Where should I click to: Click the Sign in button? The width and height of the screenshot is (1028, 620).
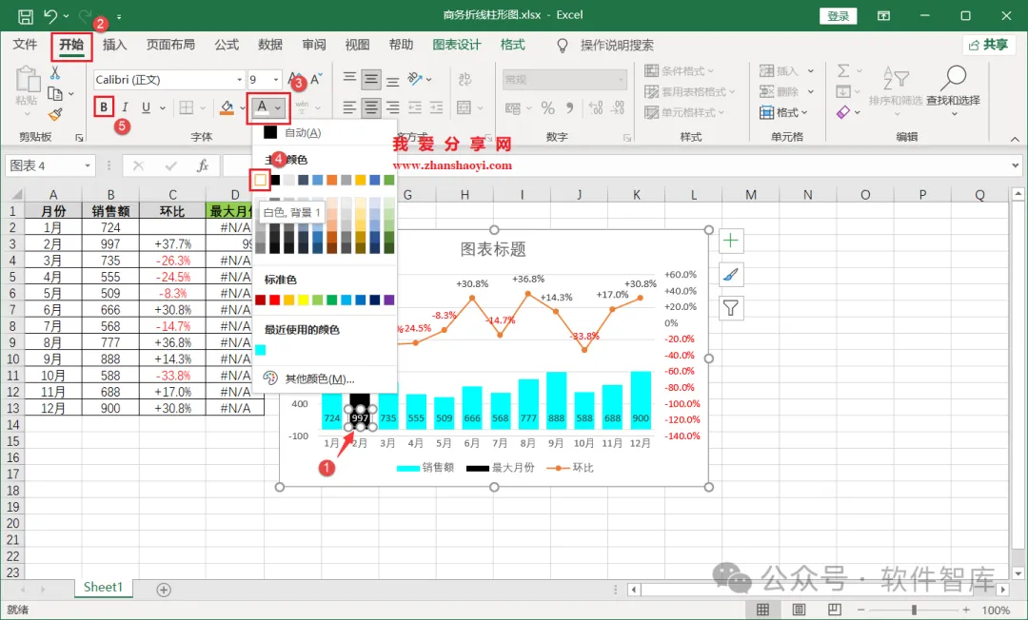pyautogui.click(x=838, y=16)
